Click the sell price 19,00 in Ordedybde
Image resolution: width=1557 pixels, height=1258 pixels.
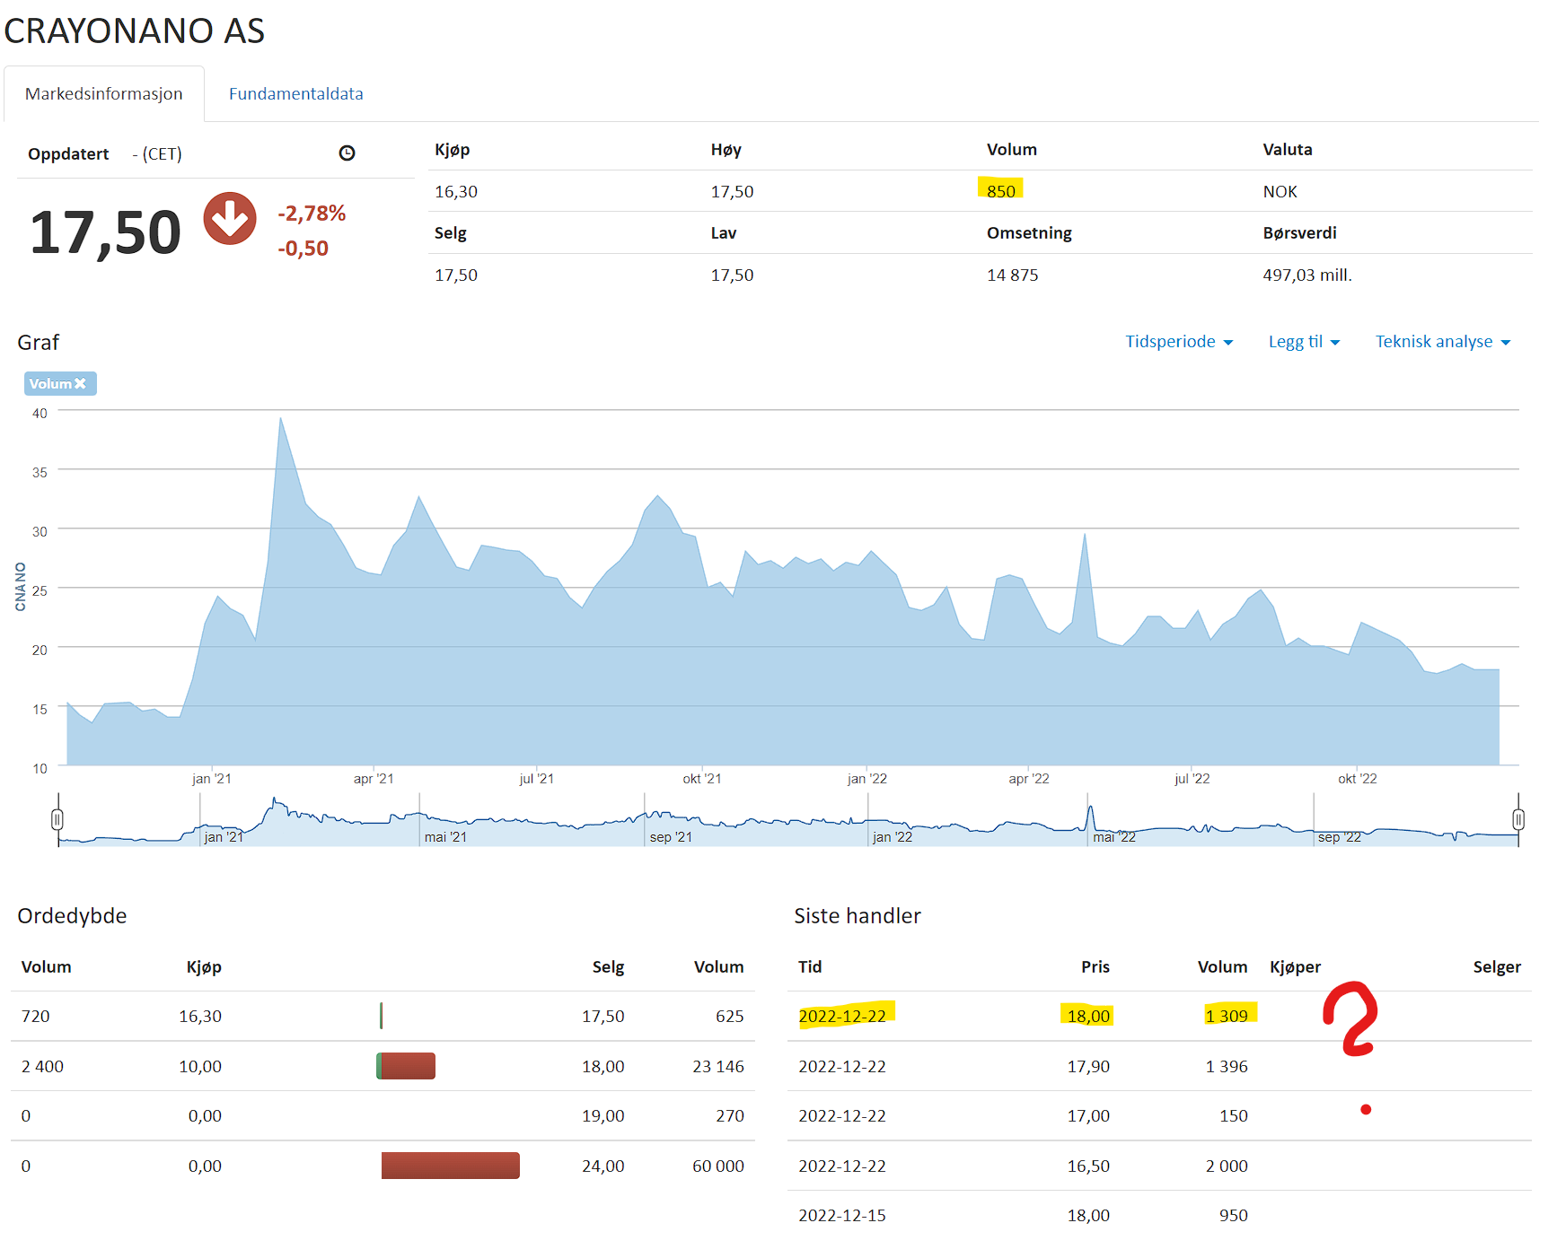tap(603, 1116)
